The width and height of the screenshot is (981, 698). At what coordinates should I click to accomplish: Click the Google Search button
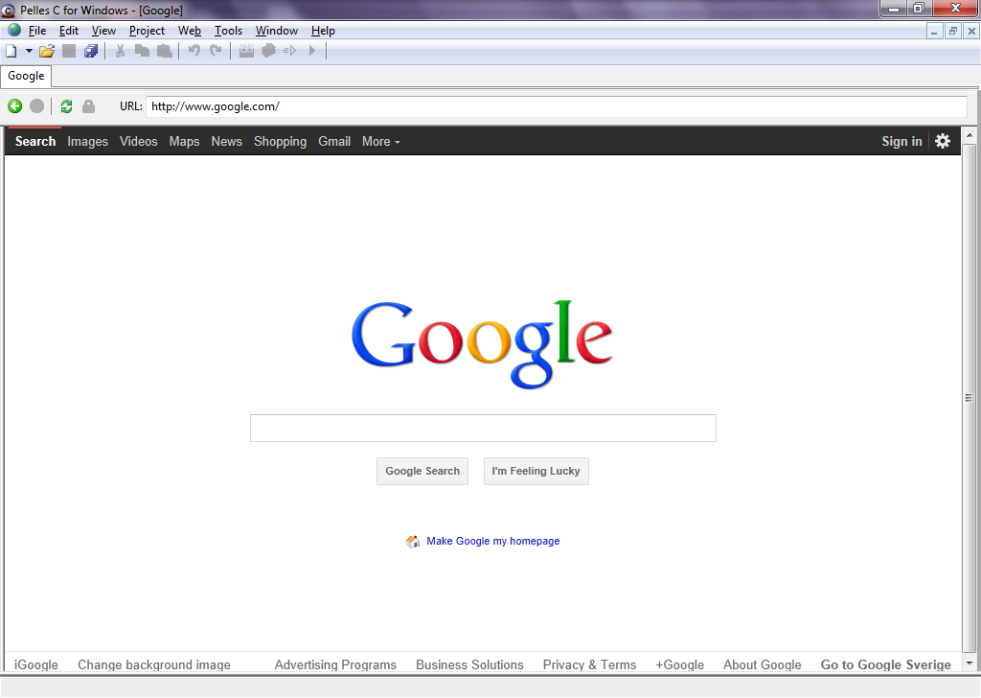(x=422, y=472)
